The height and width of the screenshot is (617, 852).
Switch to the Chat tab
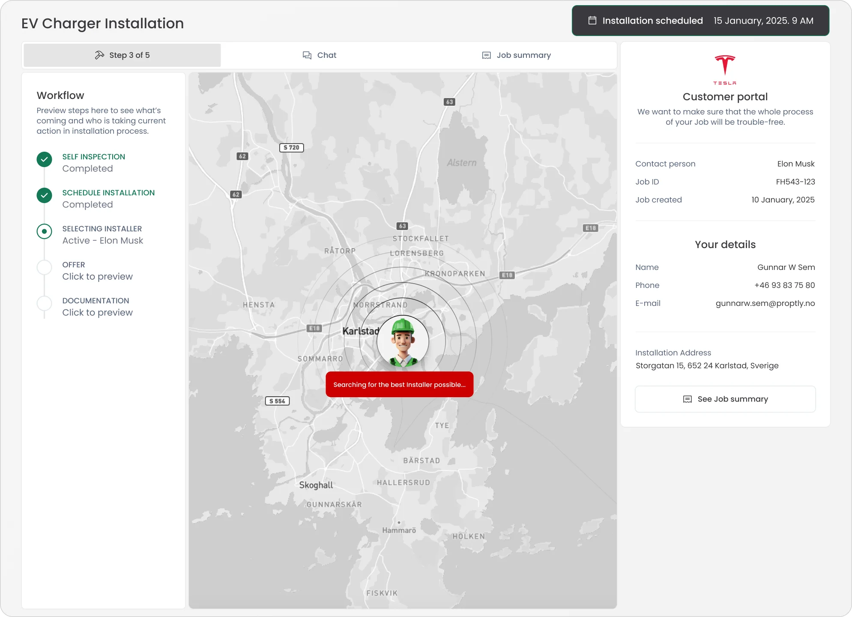click(320, 55)
